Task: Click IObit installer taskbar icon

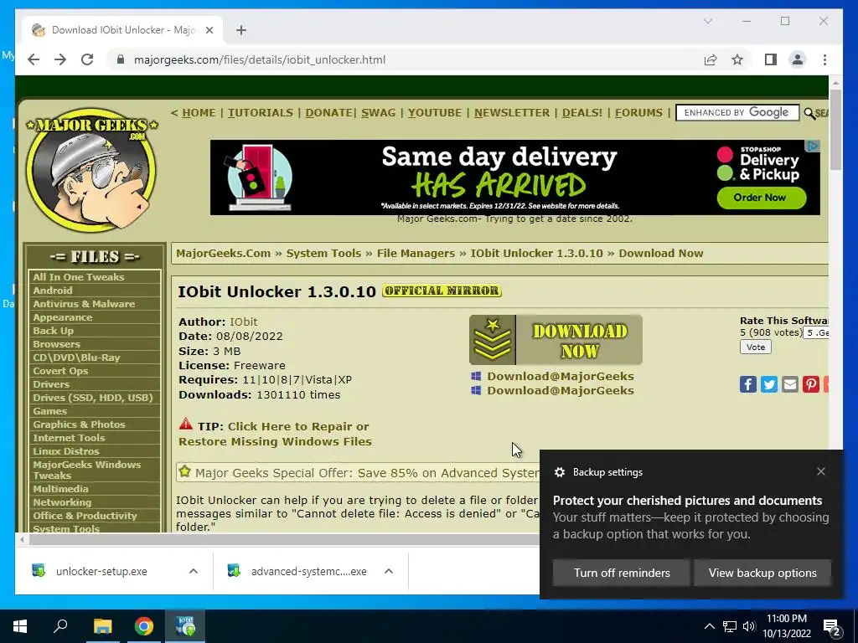Action: (185, 626)
